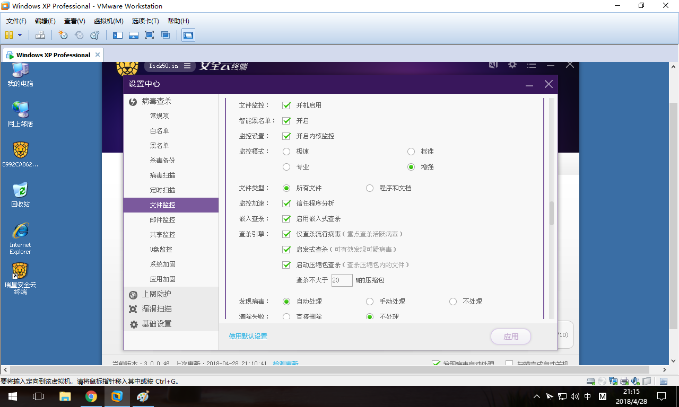Open 我的电脑 desktop icon
679x407 pixels.
pos(20,75)
